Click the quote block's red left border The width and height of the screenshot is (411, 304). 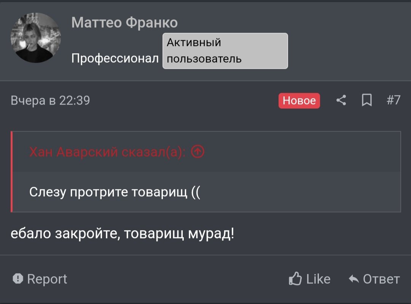12,172
